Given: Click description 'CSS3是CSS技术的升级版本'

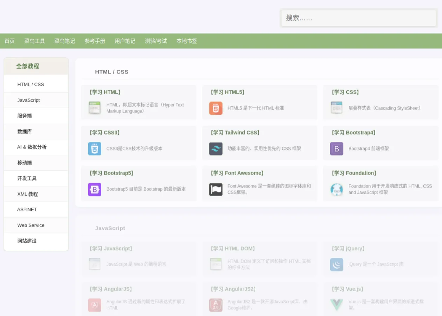Looking at the screenshot, I should 134,149.
